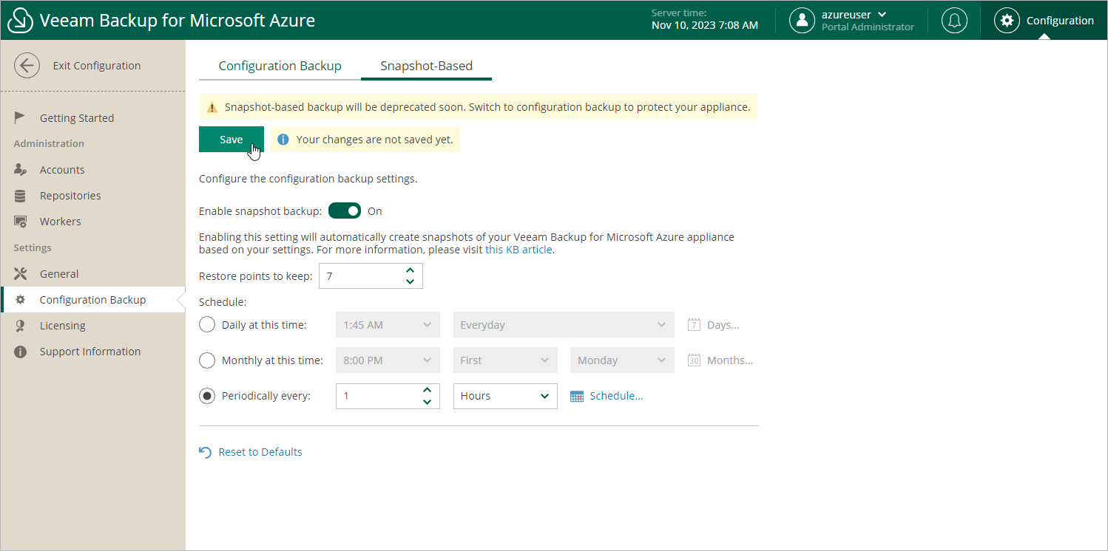Click the Days... link text
Image resolution: width=1108 pixels, height=551 pixels.
(x=723, y=325)
